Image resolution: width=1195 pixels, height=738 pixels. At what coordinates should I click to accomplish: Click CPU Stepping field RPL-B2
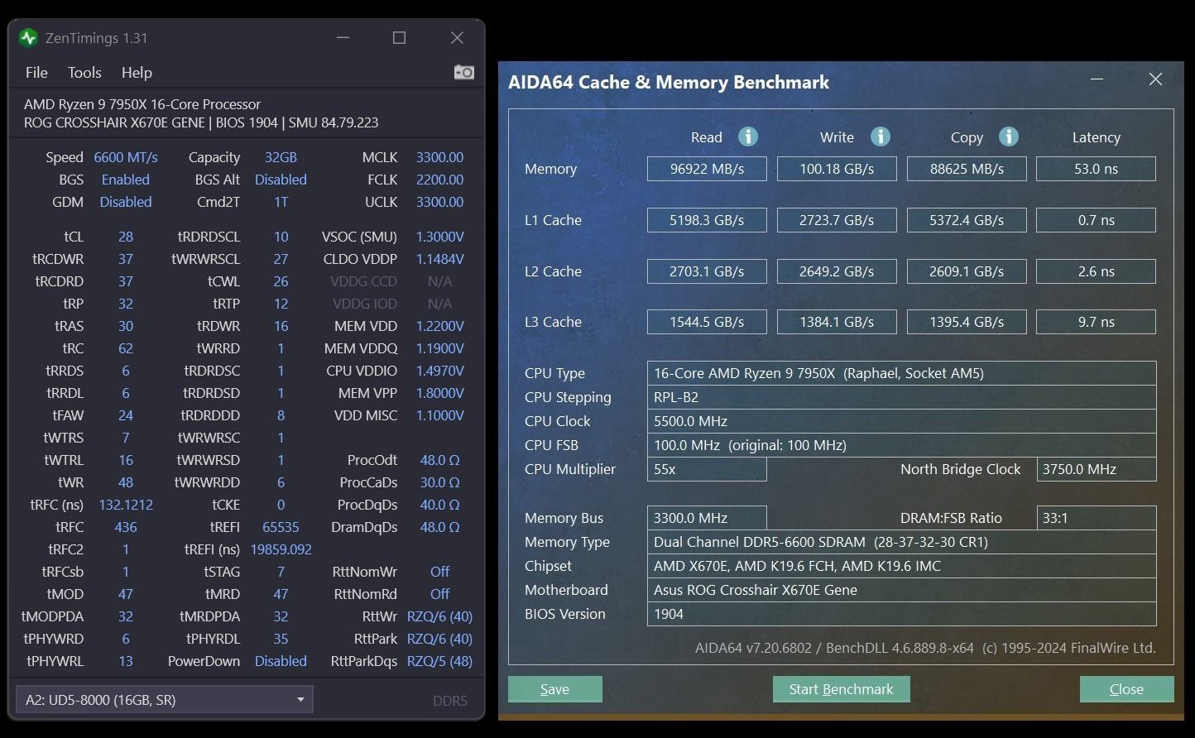(x=901, y=397)
